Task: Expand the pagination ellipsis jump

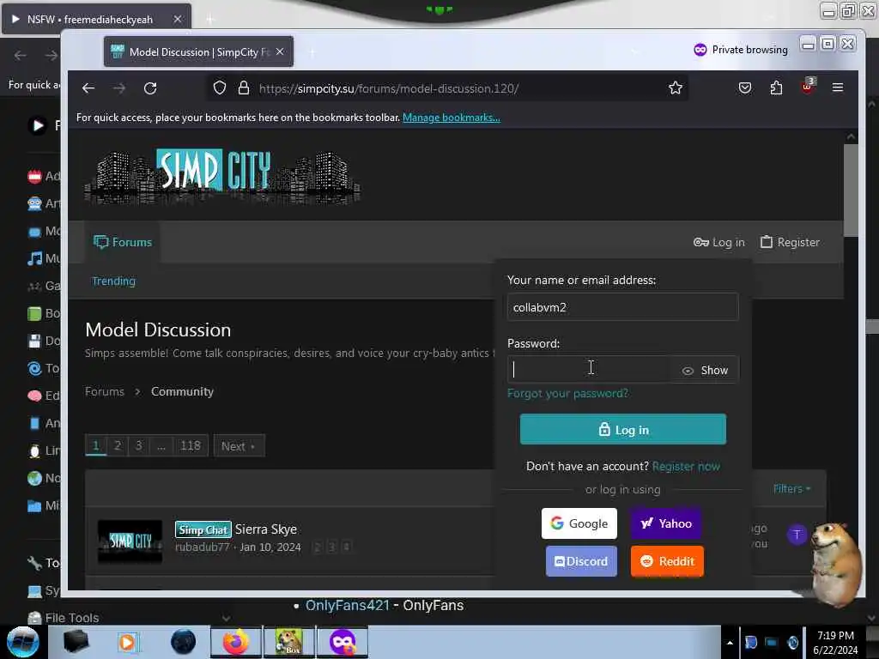Action: pyautogui.click(x=161, y=445)
